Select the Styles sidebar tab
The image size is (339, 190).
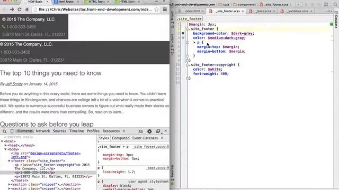point(104,138)
